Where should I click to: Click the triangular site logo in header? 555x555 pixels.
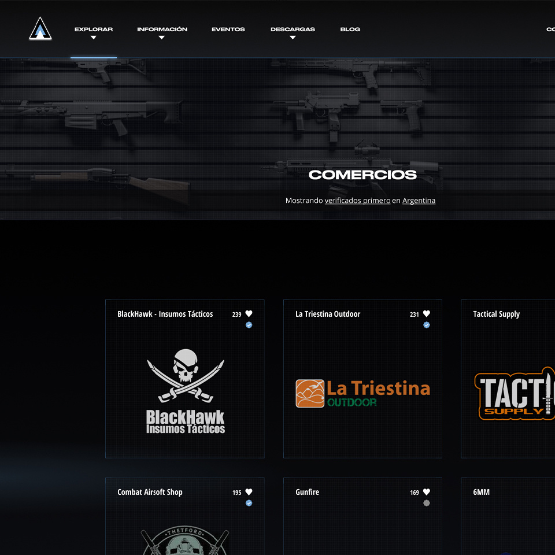click(40, 28)
